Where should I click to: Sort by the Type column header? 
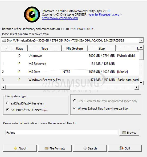click(x=45, y=48)
